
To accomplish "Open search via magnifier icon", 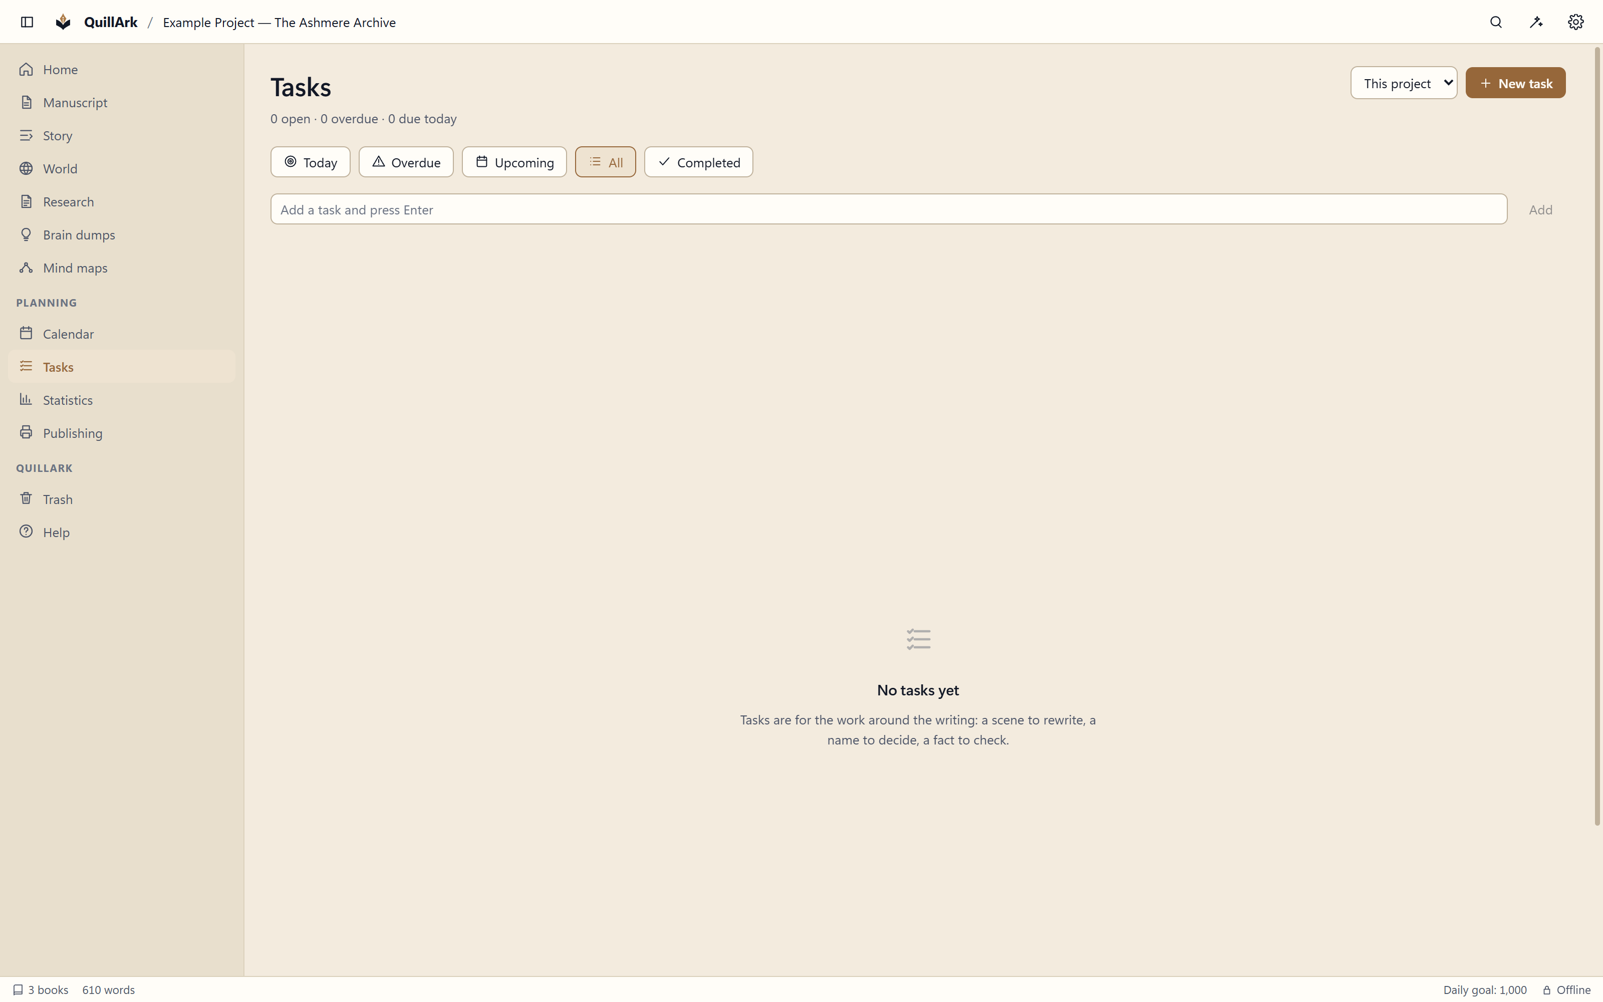I will point(1496,22).
